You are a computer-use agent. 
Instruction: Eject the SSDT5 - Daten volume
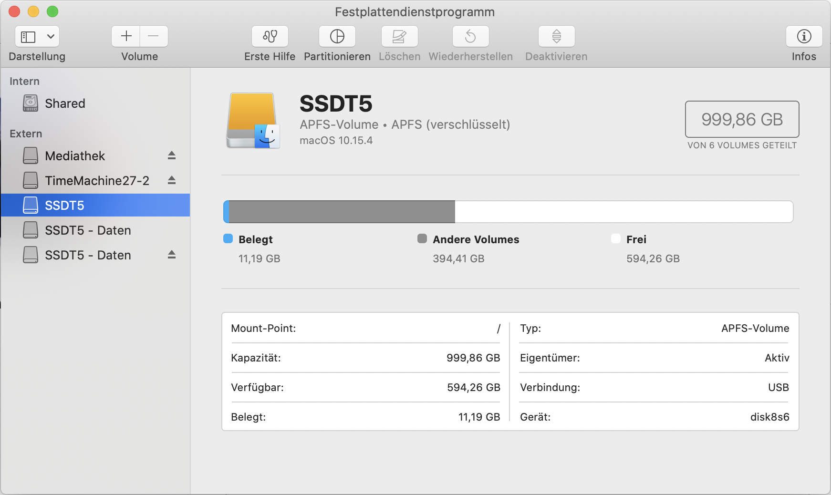[172, 255]
